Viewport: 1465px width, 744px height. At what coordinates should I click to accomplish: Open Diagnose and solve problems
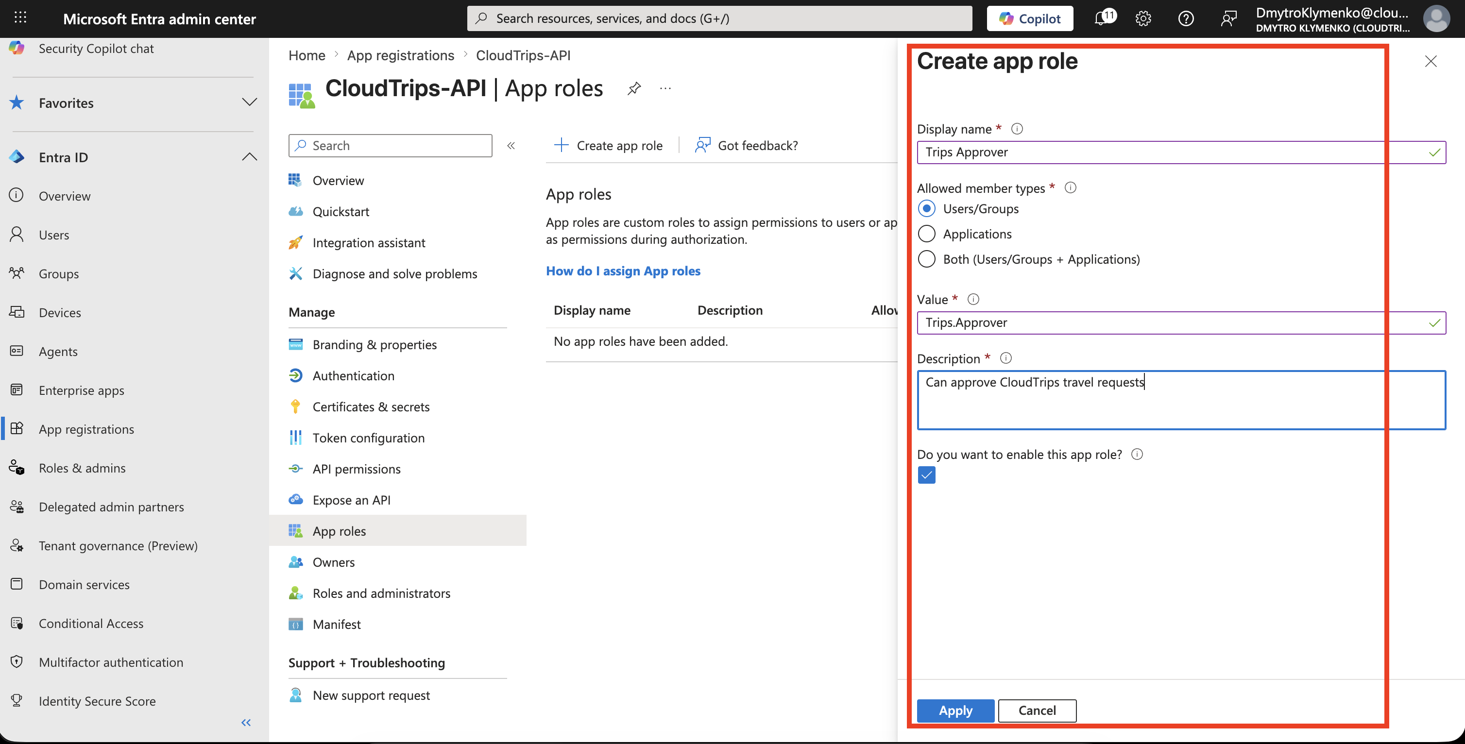tap(395, 273)
